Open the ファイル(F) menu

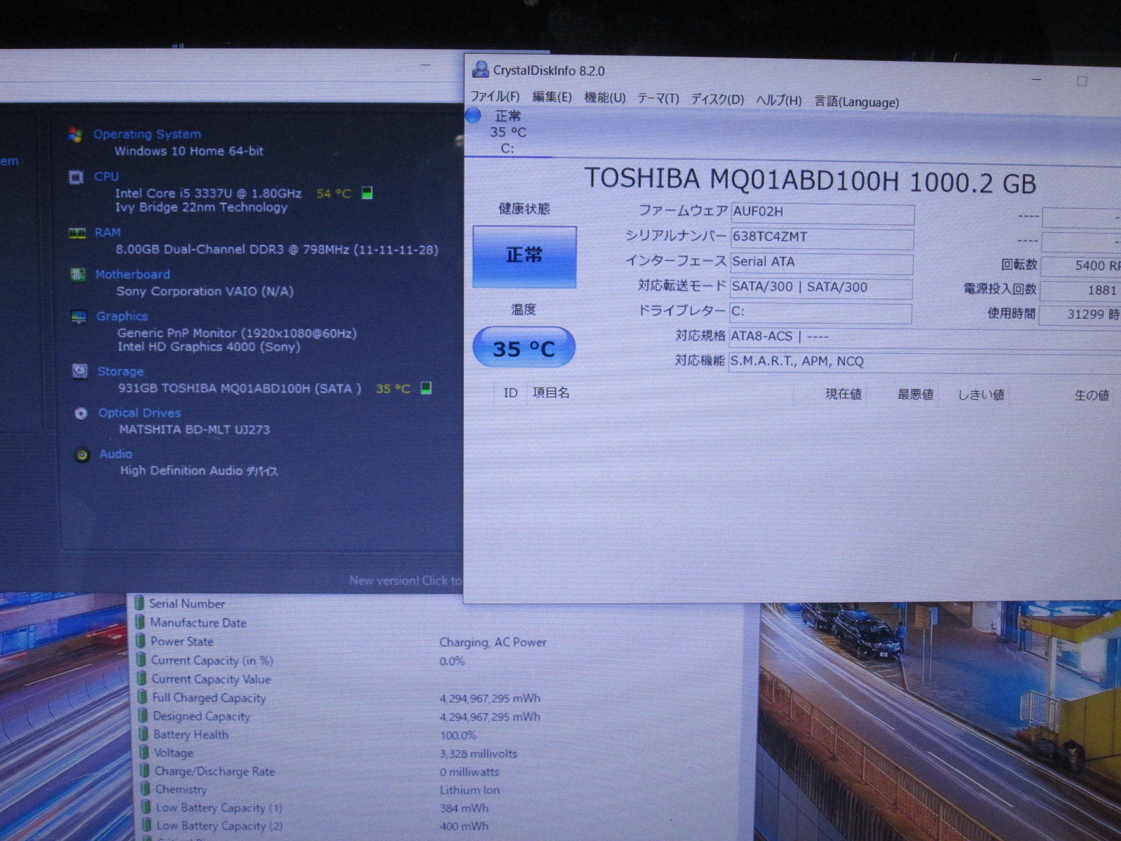[495, 97]
